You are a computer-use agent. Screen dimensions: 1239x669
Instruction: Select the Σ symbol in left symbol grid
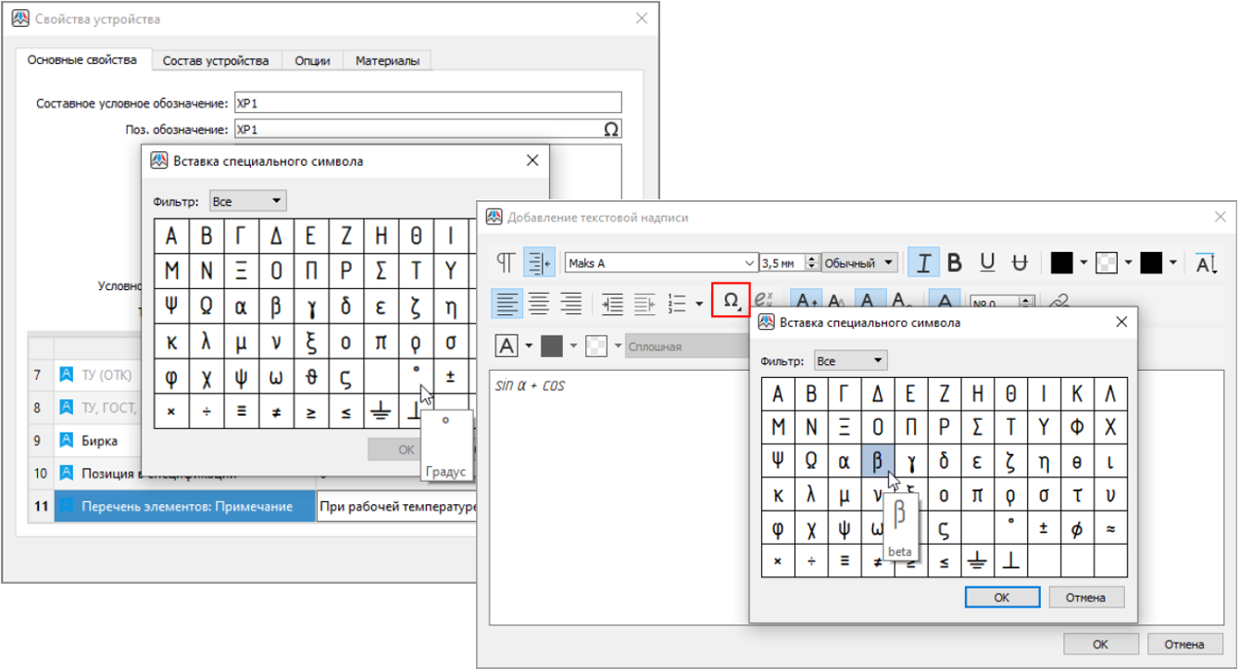tap(381, 271)
